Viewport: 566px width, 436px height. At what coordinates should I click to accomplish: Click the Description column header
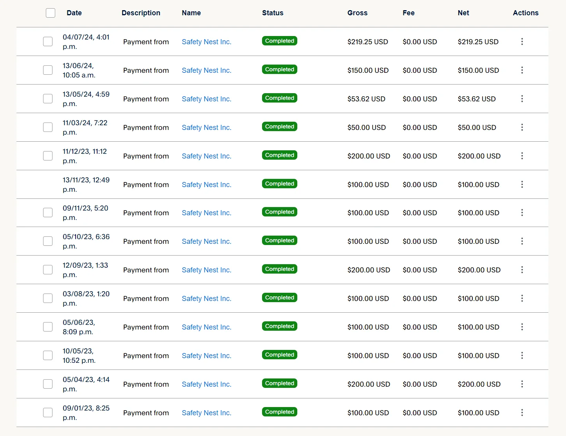click(x=141, y=13)
